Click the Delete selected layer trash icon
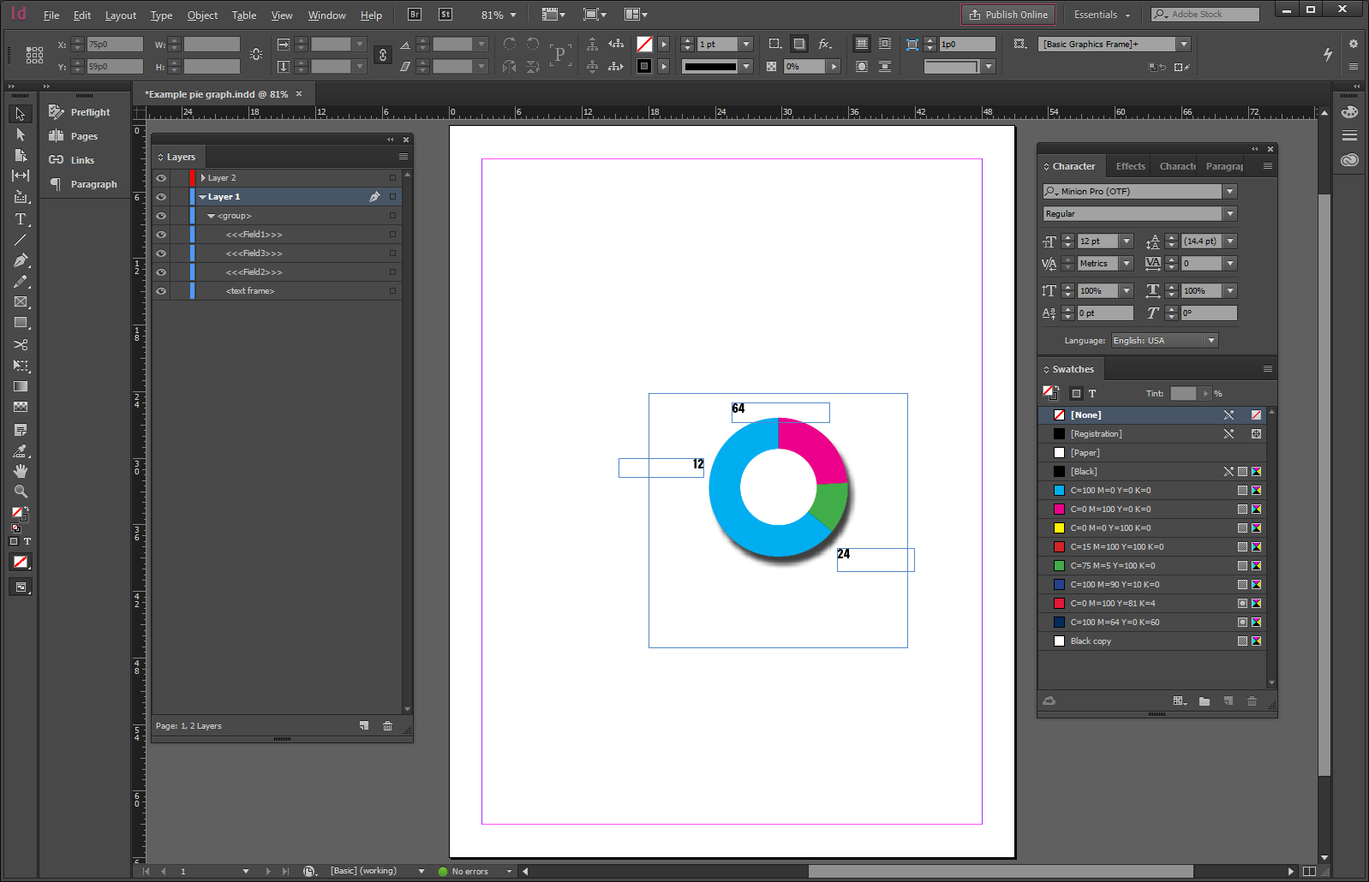Screen dimensions: 1369x882 pyautogui.click(x=387, y=726)
